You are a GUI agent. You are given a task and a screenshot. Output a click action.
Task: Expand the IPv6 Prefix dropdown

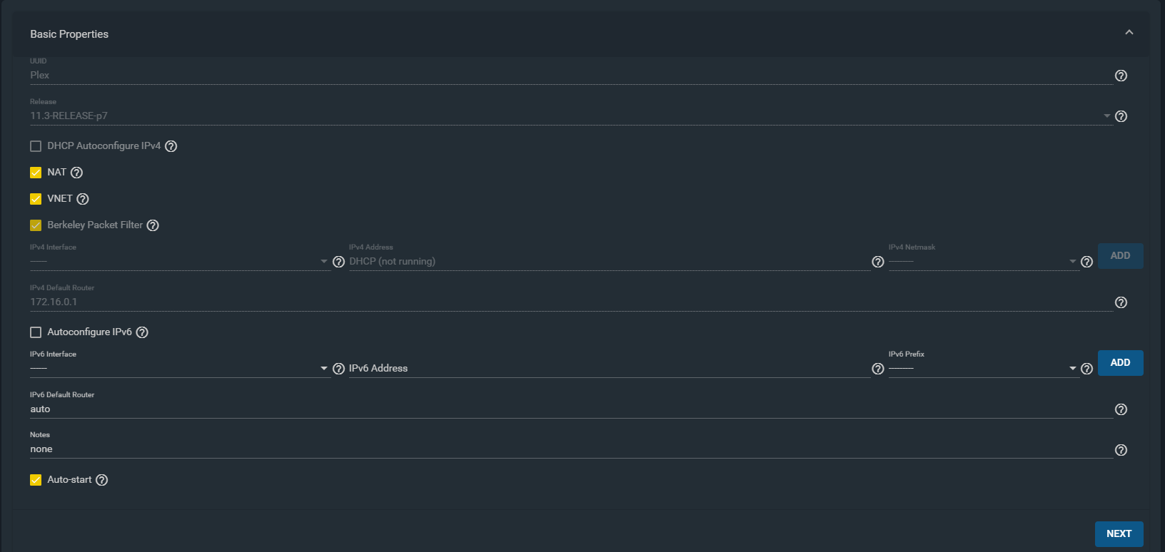pos(982,369)
